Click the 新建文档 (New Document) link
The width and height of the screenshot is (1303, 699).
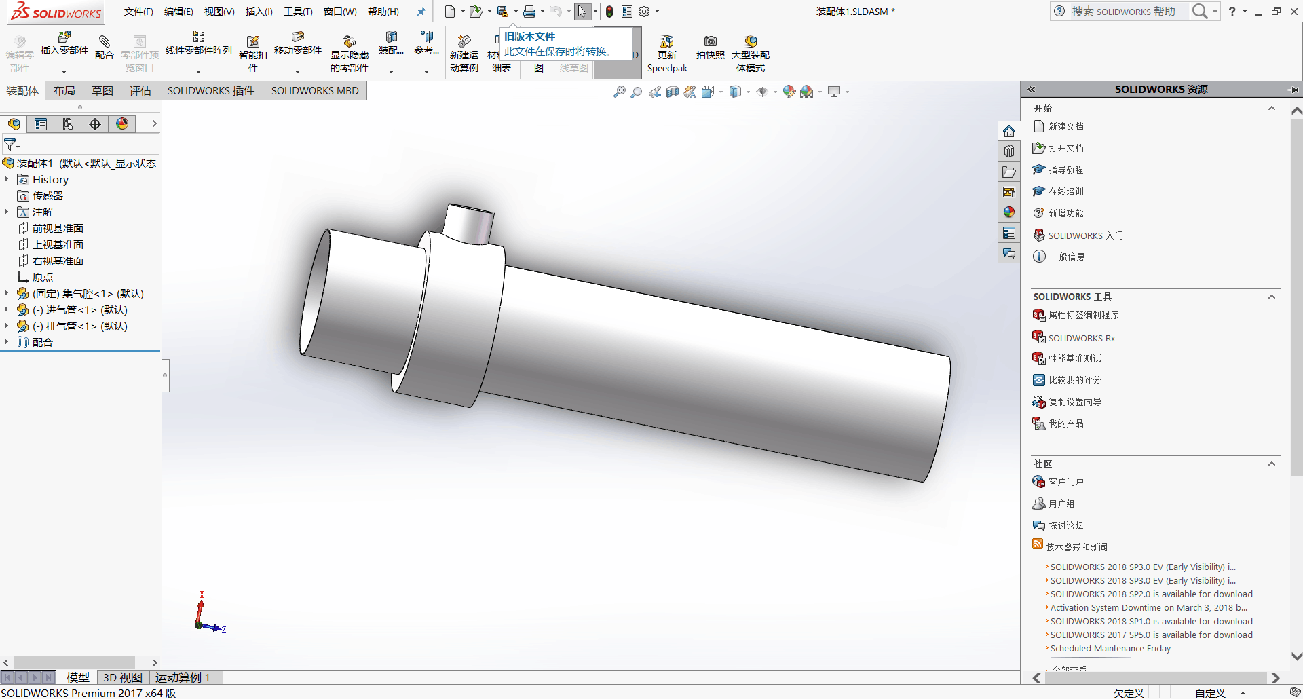(x=1066, y=126)
